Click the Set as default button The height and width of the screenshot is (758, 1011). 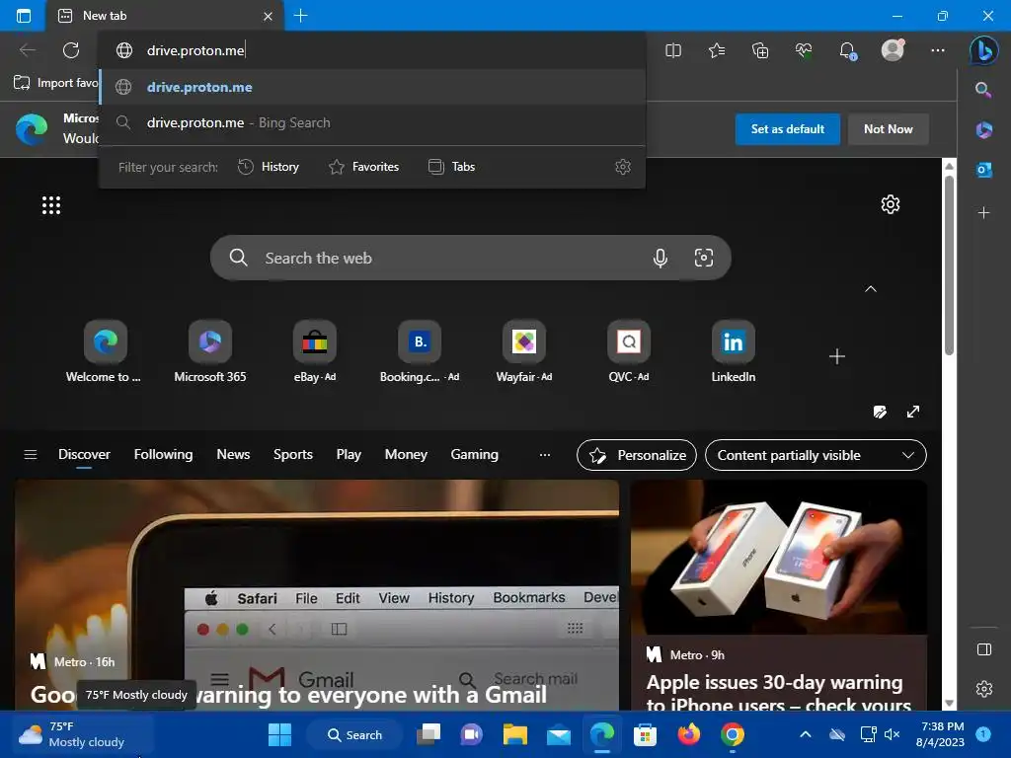click(787, 129)
